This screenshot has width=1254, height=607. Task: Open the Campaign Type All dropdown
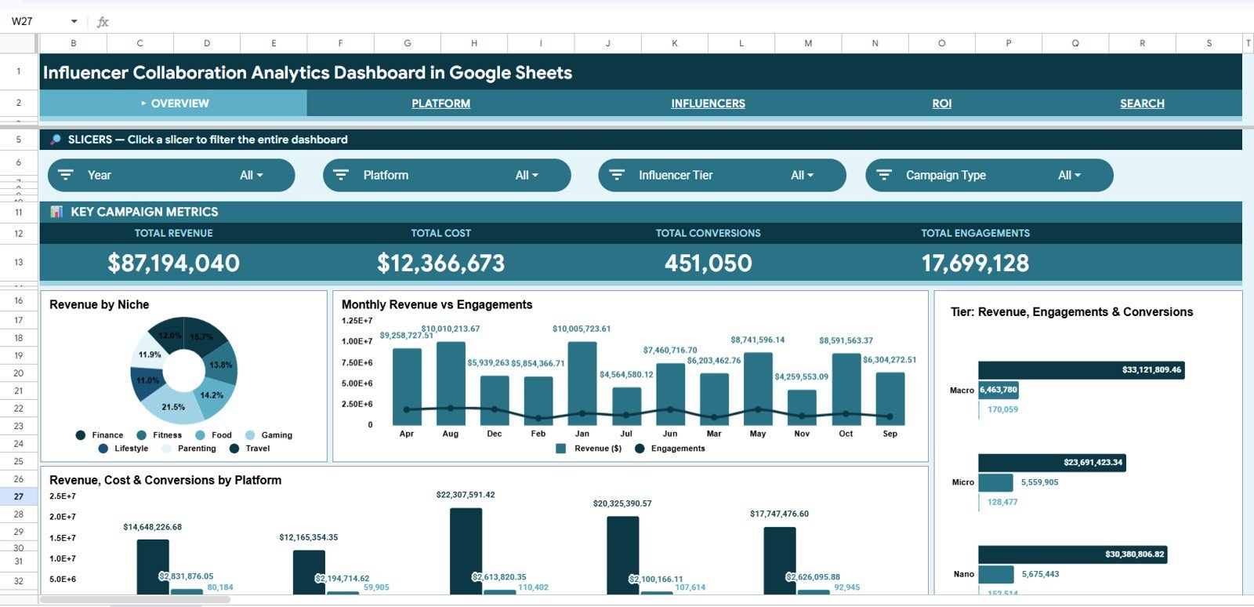click(1070, 175)
